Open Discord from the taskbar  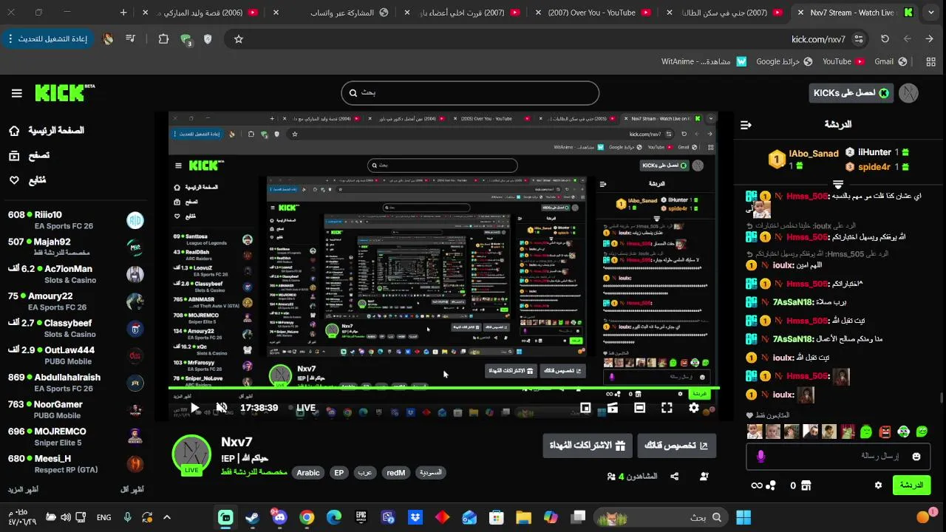[279, 517]
